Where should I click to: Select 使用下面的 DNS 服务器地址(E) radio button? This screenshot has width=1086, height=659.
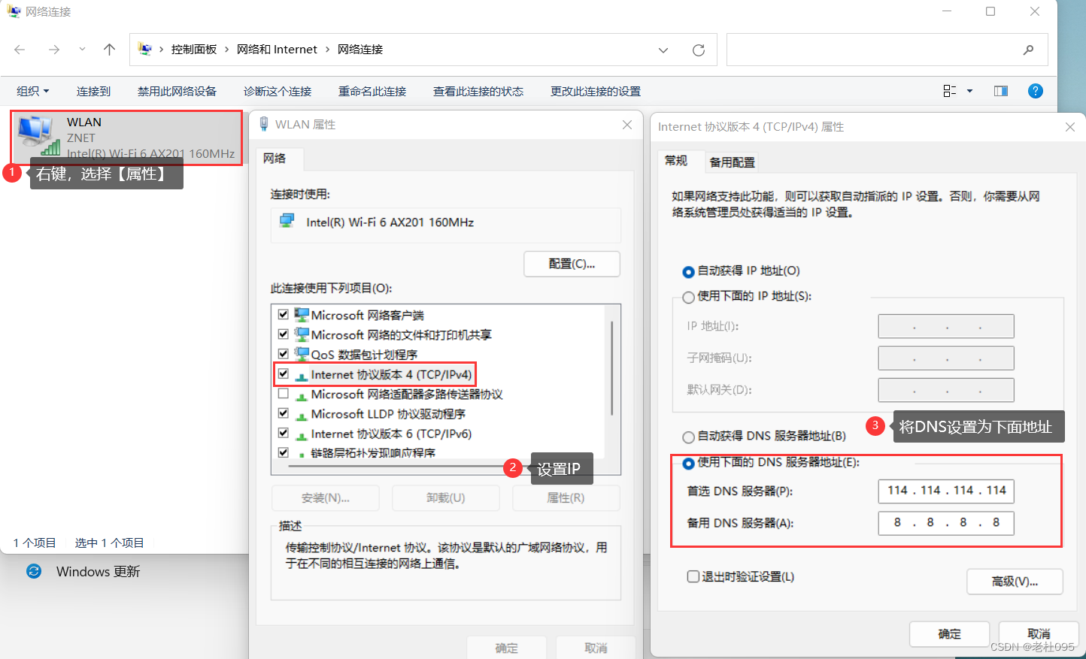[688, 463]
